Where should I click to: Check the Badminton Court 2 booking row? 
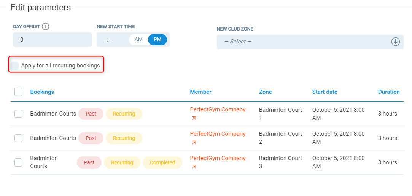[18, 138]
